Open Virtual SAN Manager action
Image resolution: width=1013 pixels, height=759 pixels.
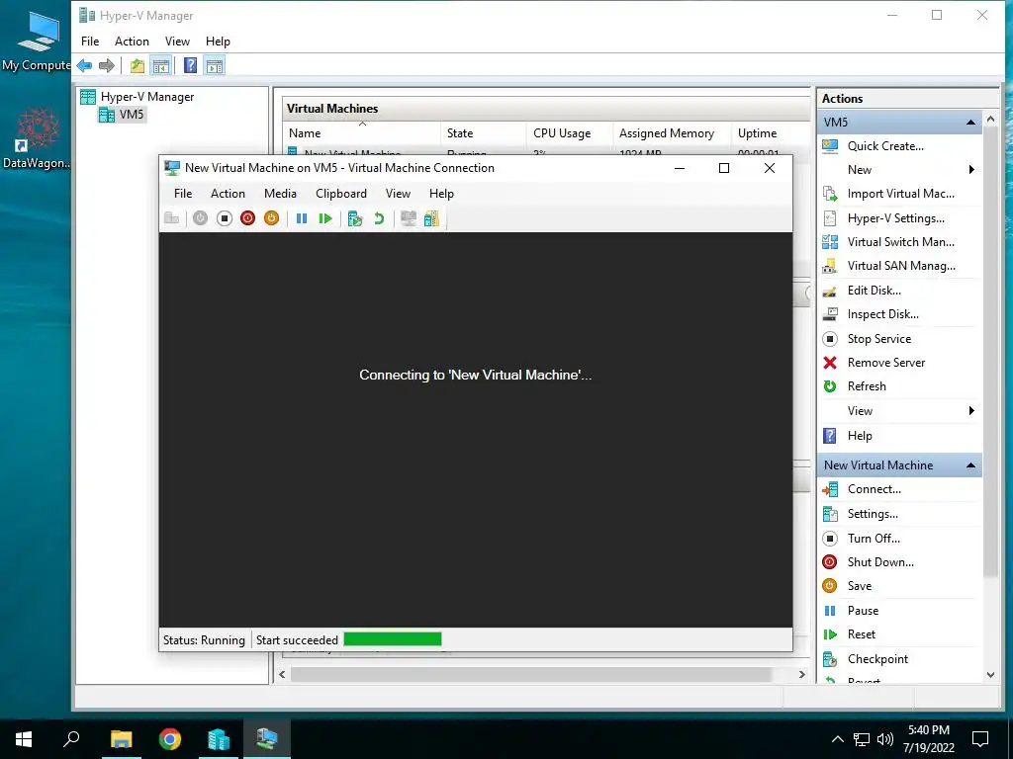point(900,266)
